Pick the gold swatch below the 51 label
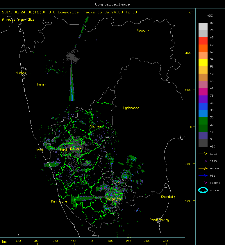 tap(203, 70)
